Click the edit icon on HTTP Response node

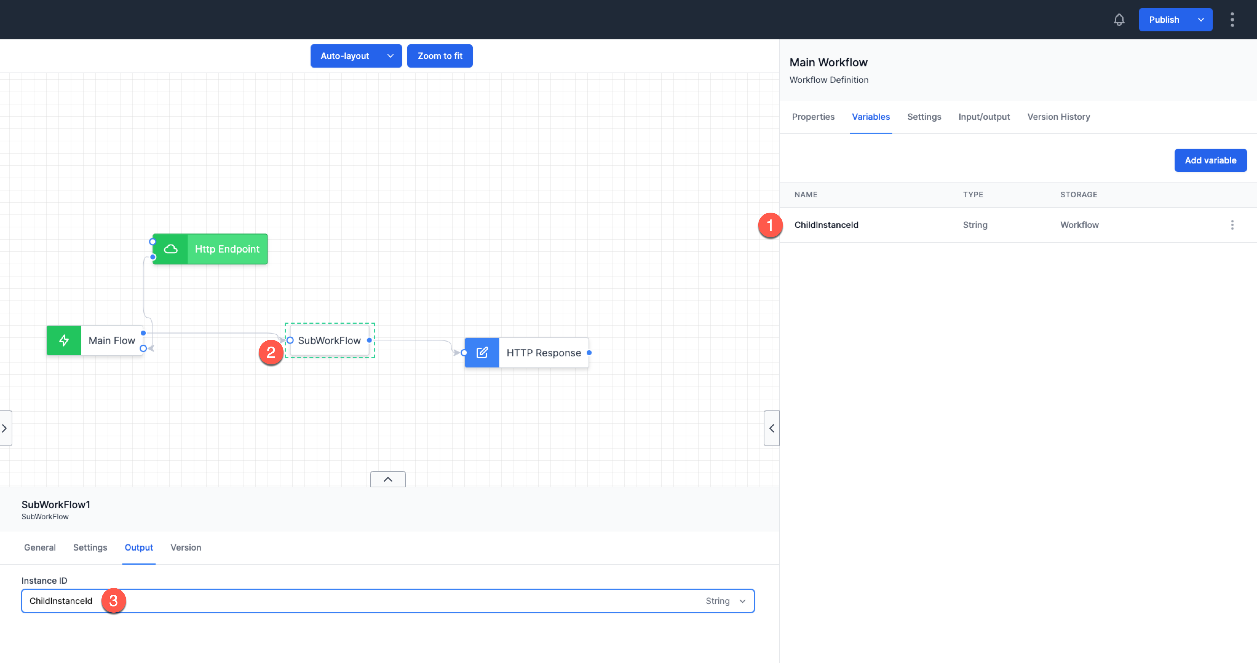482,352
